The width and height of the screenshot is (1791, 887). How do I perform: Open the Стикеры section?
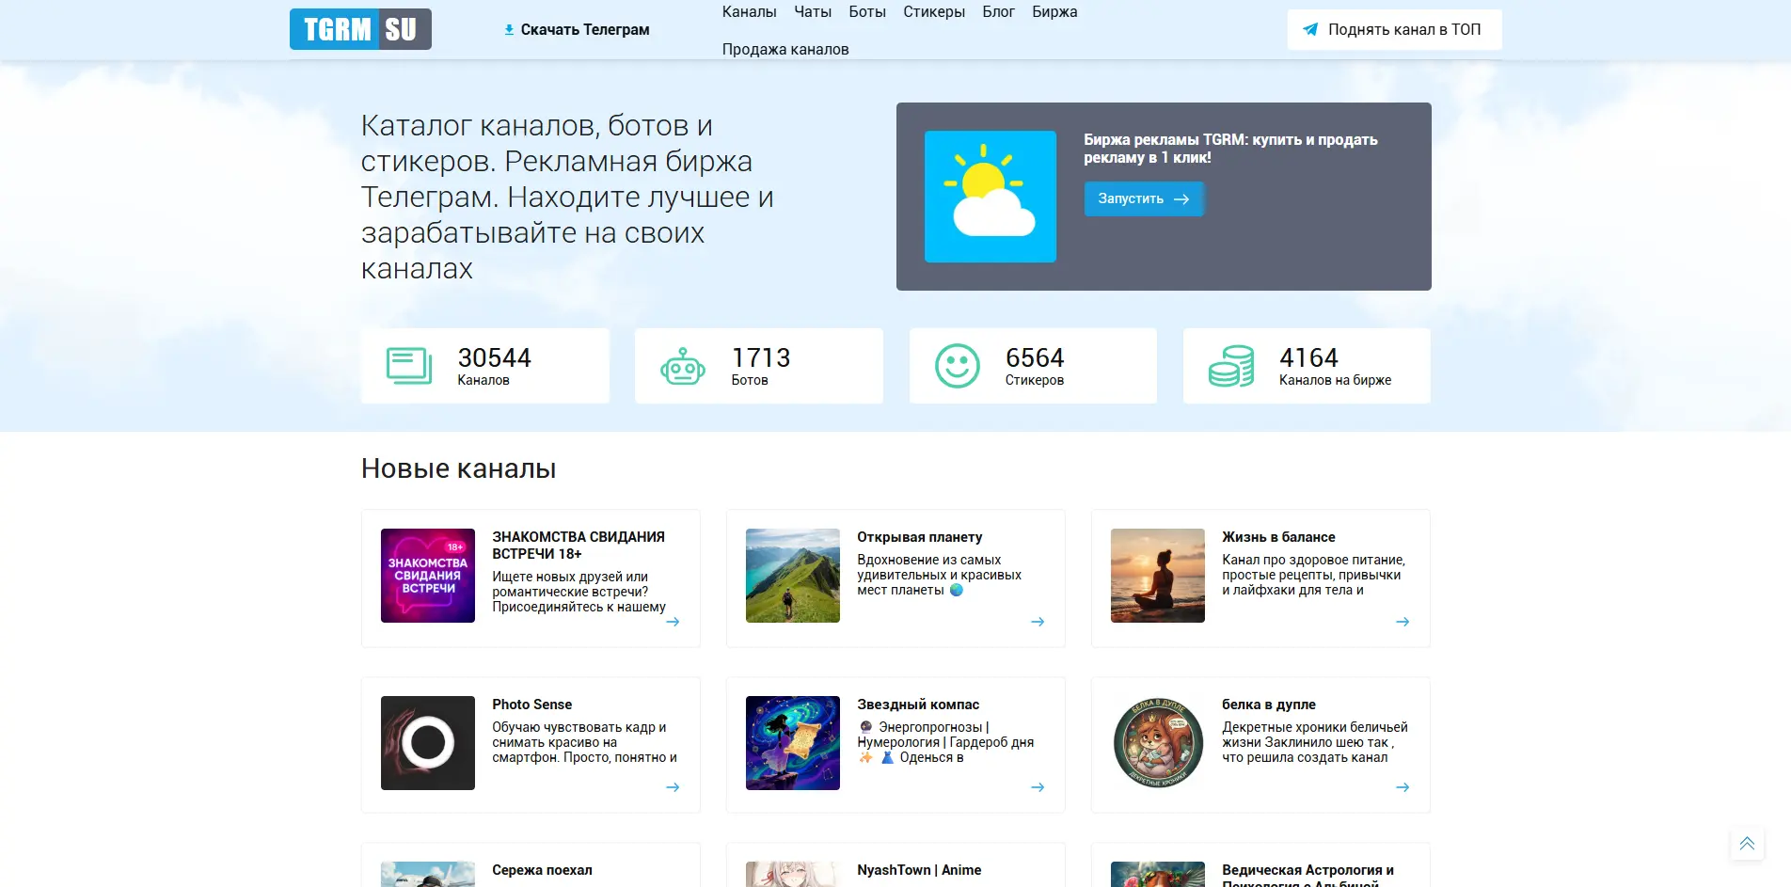coord(933,11)
